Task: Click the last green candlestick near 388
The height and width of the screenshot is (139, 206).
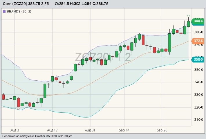Action: 188,24
